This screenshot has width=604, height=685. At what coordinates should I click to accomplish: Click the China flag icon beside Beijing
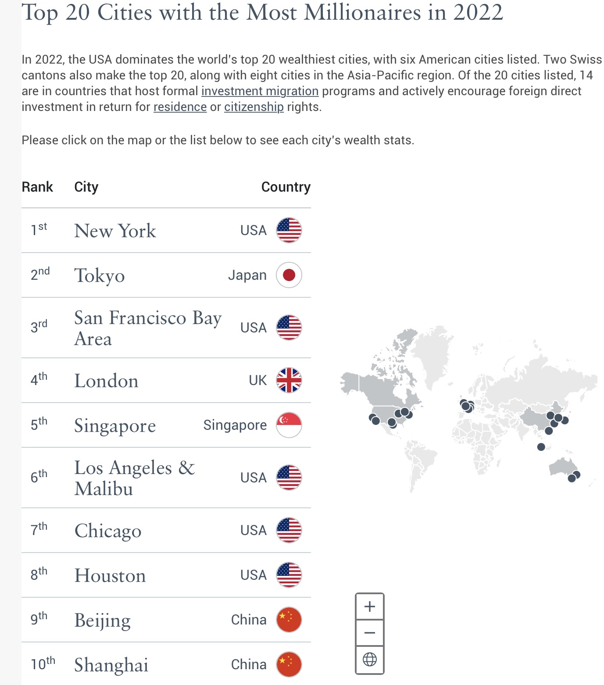pyautogui.click(x=289, y=620)
